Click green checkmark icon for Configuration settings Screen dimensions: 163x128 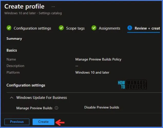(9, 28)
